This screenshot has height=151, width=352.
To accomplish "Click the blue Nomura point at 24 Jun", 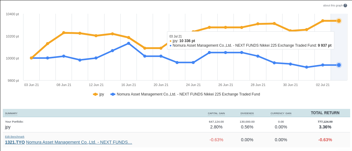I will tap(193, 63).
